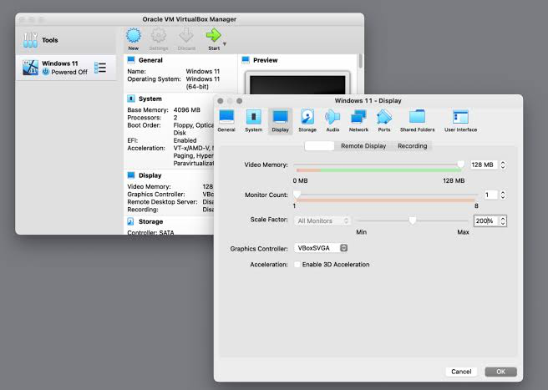Click the Monitor Count slider handle
This screenshot has width=548, height=390.
[x=297, y=195]
